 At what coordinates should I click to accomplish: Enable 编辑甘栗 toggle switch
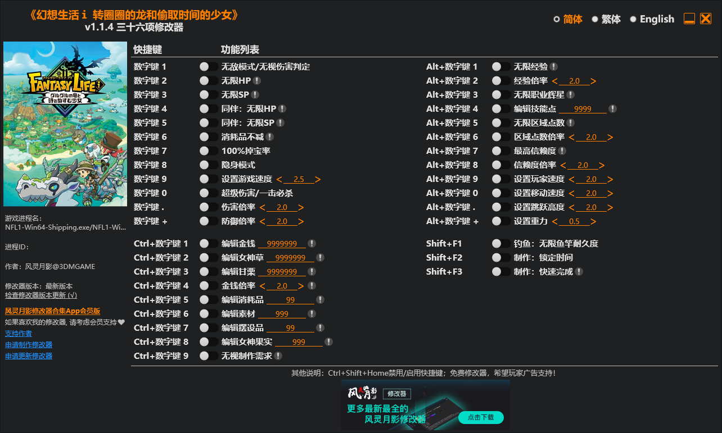pyautogui.click(x=209, y=272)
